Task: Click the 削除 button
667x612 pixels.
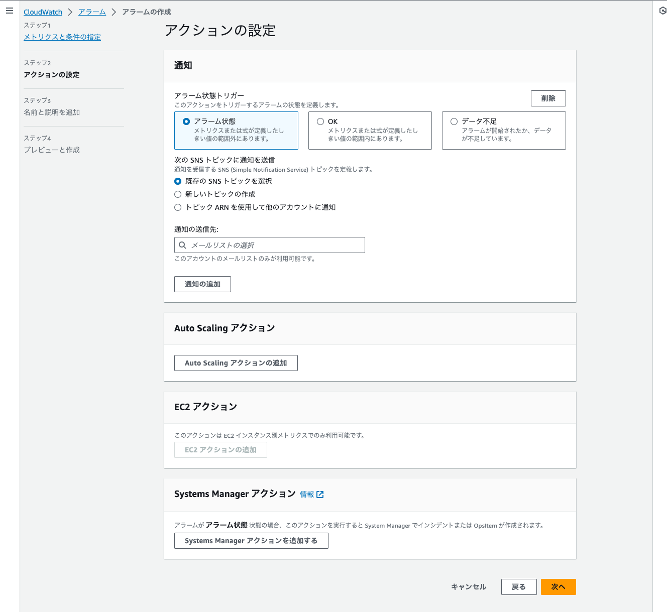Action: (x=548, y=98)
